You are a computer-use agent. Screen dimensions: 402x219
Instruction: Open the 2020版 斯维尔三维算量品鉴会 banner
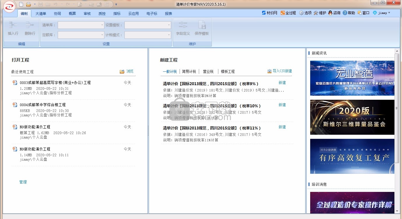pos(352,117)
